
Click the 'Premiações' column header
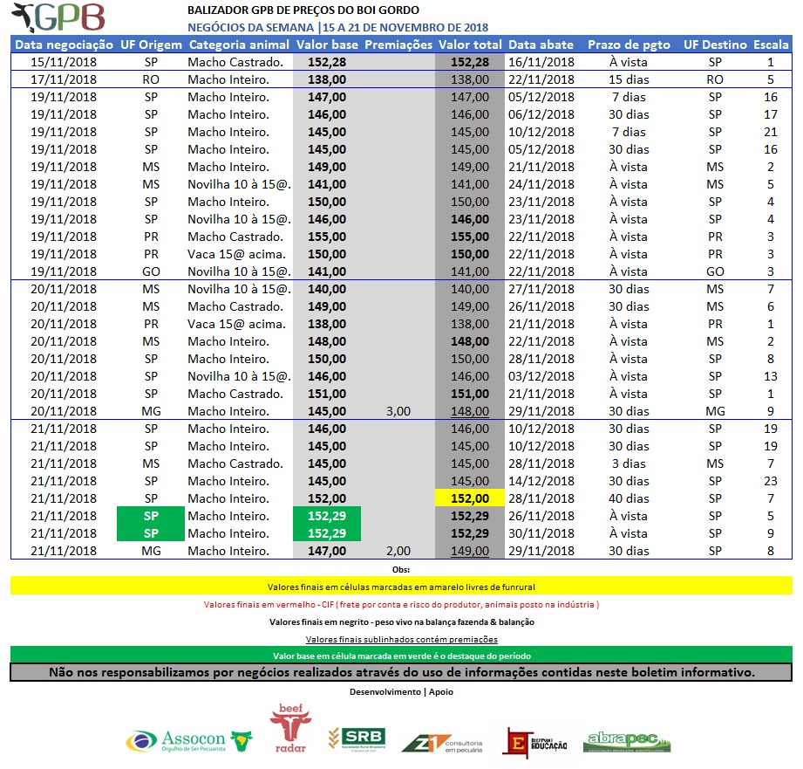coord(398,45)
